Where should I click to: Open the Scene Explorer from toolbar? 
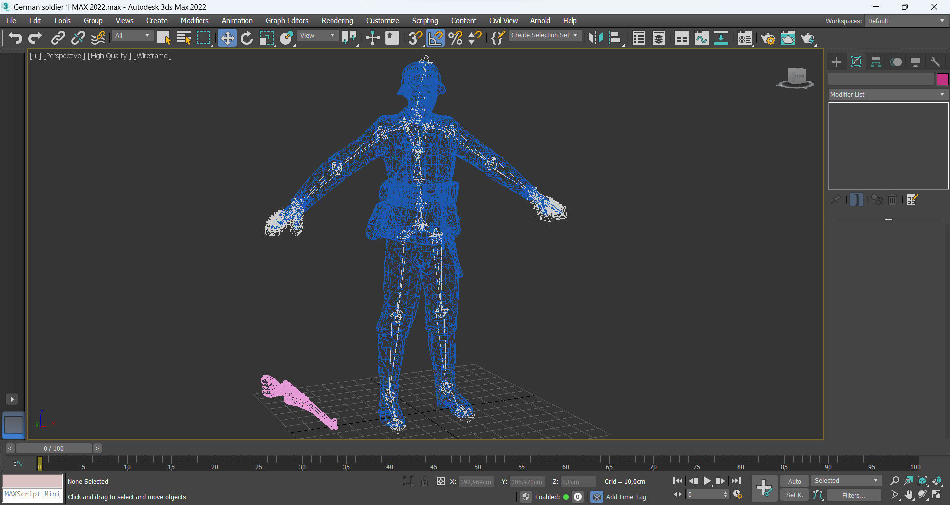[639, 38]
